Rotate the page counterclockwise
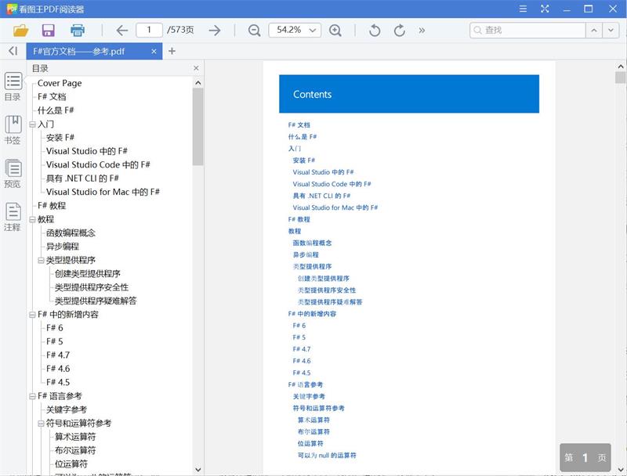Viewport: 627px width, 476px height. point(375,30)
